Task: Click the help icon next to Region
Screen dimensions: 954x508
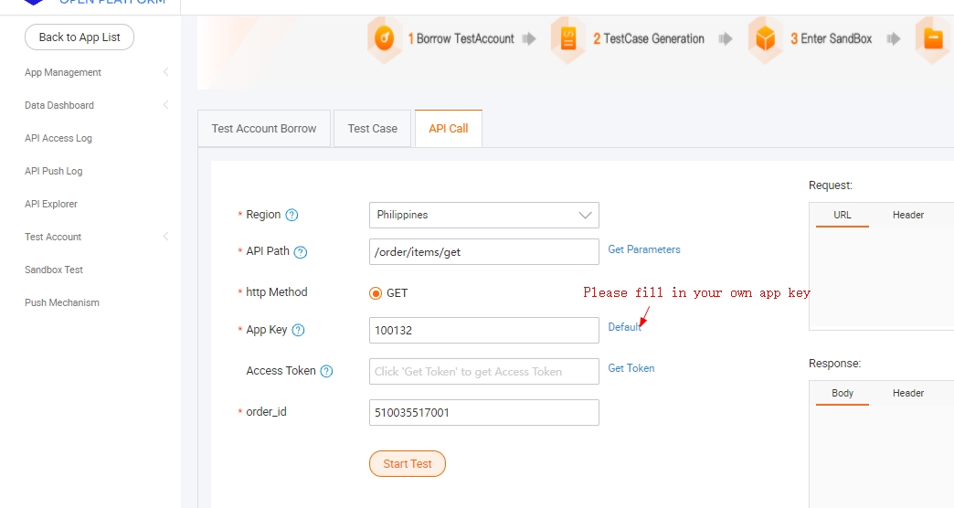Action: [291, 216]
